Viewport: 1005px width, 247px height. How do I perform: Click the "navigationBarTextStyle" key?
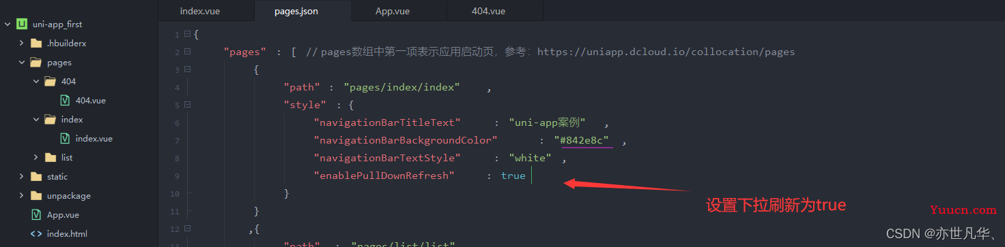click(x=387, y=158)
